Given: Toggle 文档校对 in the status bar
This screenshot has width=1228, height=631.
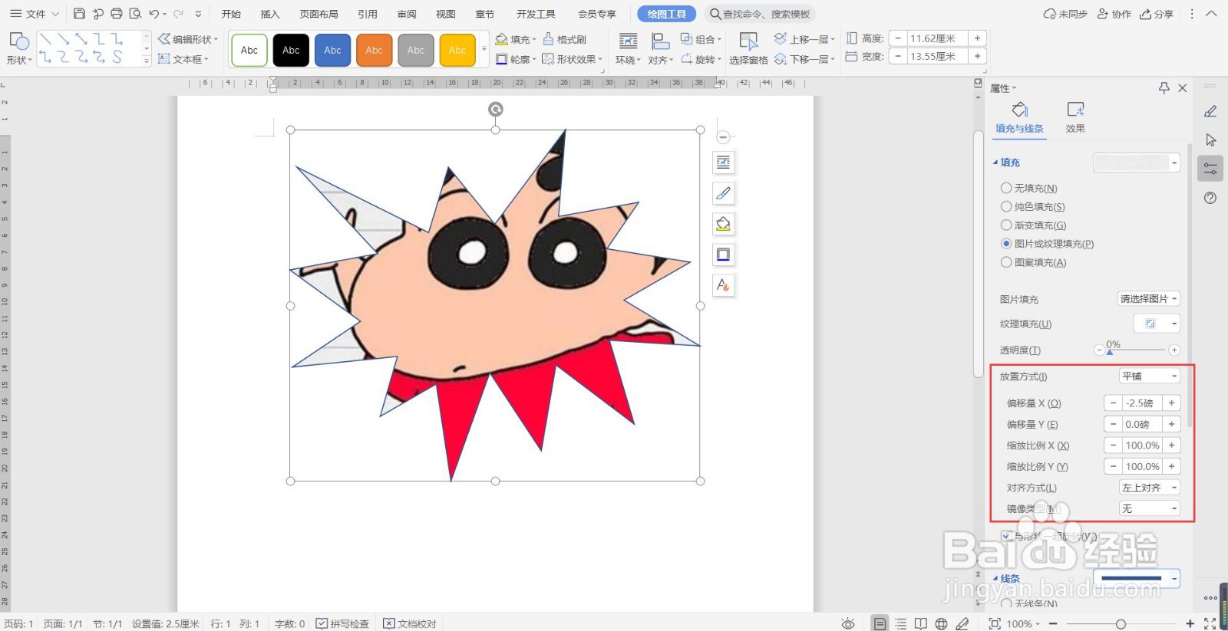Looking at the screenshot, I should tap(410, 623).
